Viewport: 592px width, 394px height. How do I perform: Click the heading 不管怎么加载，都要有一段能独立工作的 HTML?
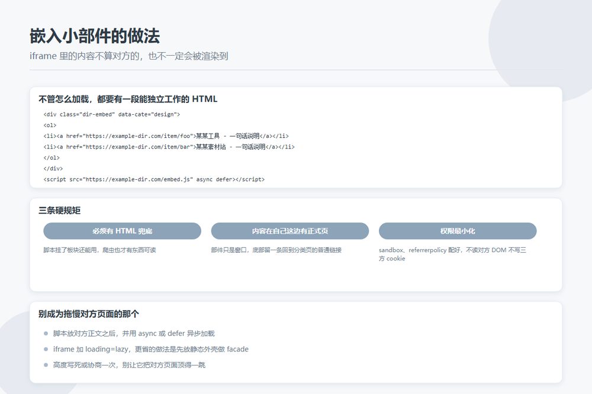click(x=128, y=99)
